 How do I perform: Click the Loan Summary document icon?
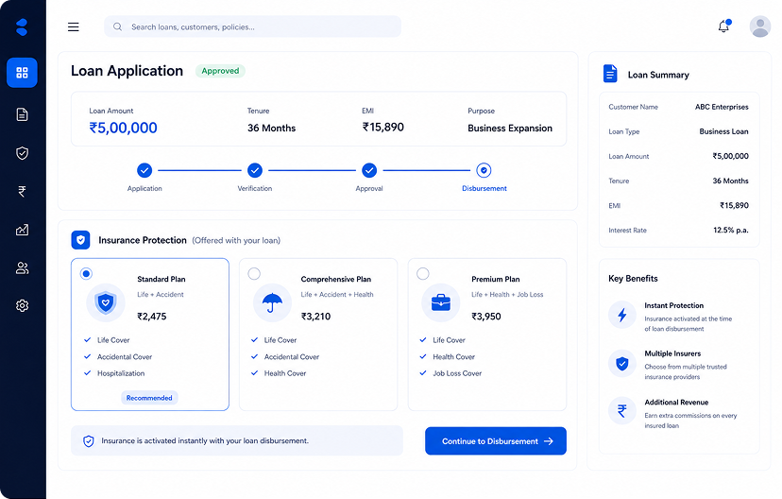(610, 74)
